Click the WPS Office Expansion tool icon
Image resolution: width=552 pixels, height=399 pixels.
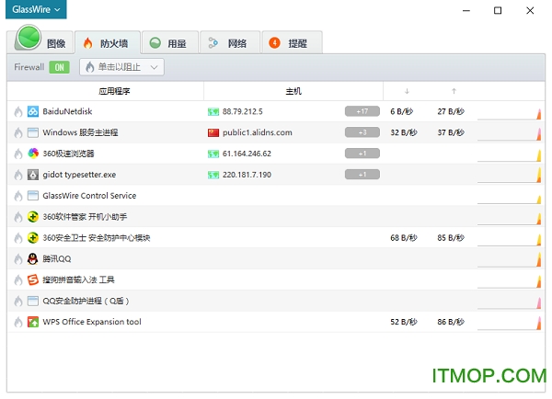click(33, 322)
